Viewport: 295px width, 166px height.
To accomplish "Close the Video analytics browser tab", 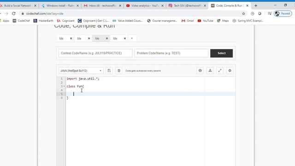I will coord(163,6).
